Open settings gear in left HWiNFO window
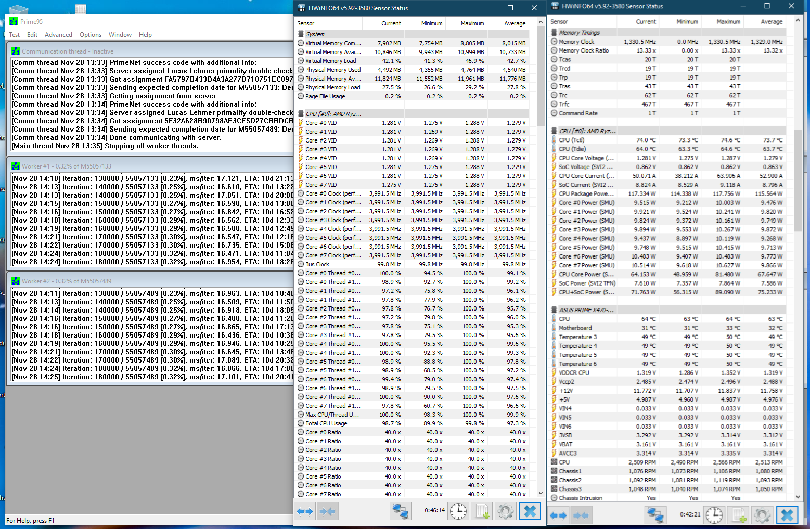This screenshot has width=810, height=529. point(506,511)
